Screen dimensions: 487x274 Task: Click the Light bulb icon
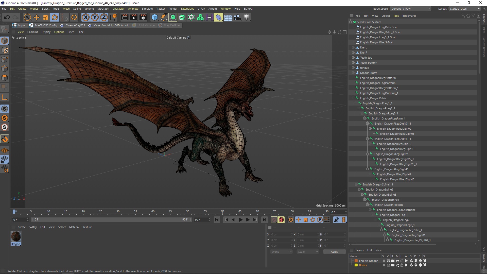pos(247,17)
